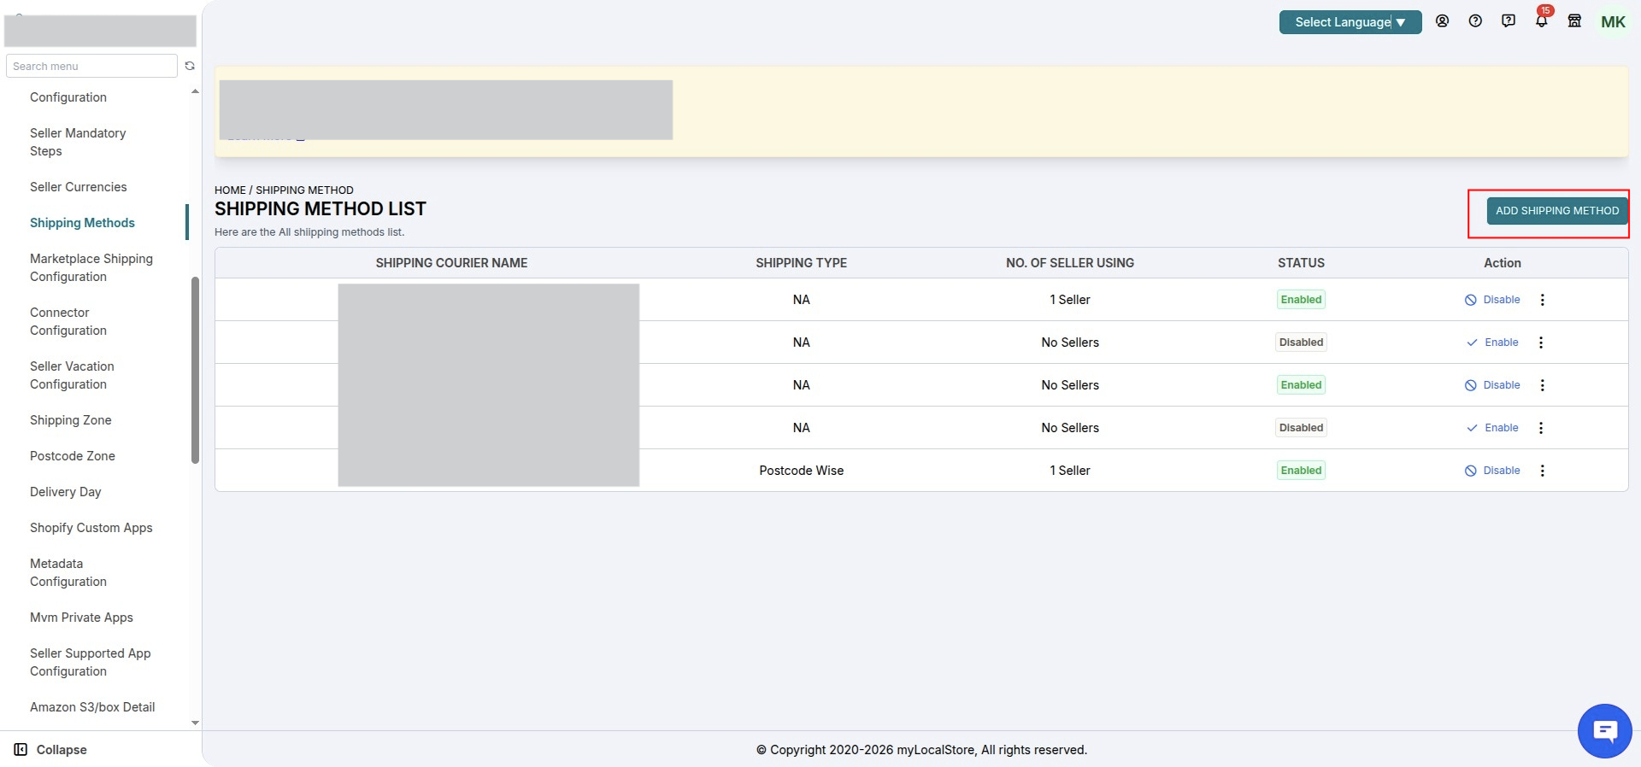
Task: Click the sidebar scroll up arrow
Action: (195, 91)
